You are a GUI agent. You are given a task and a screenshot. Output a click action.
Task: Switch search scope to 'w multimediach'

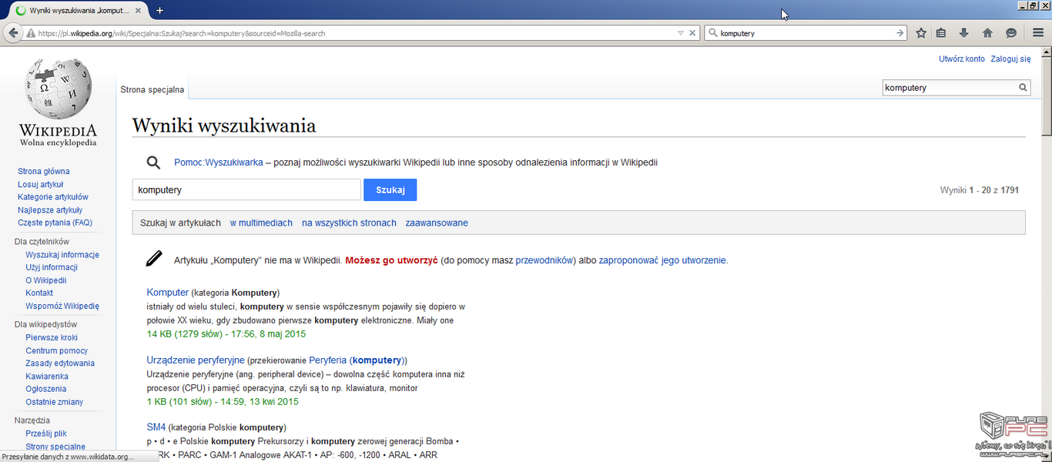tap(261, 223)
